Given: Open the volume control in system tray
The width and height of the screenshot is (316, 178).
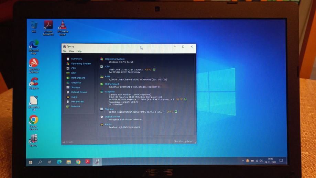Looking at the screenshot, I should pos(261,161).
